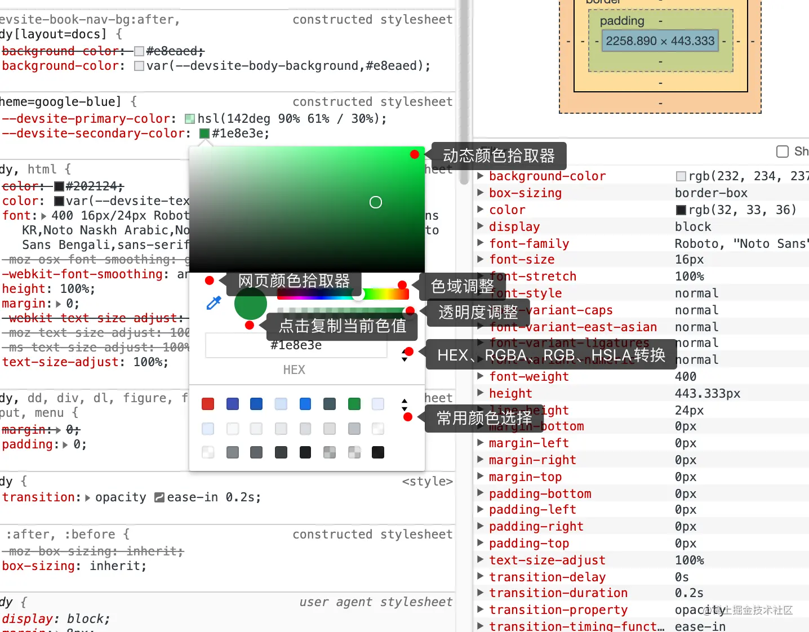Image resolution: width=809 pixels, height=632 pixels.
Task: Click the height: 100% declaration
Action: pos(48,289)
